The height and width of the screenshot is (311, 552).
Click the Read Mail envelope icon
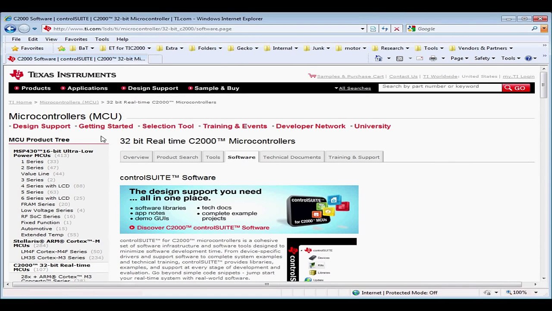point(420,58)
